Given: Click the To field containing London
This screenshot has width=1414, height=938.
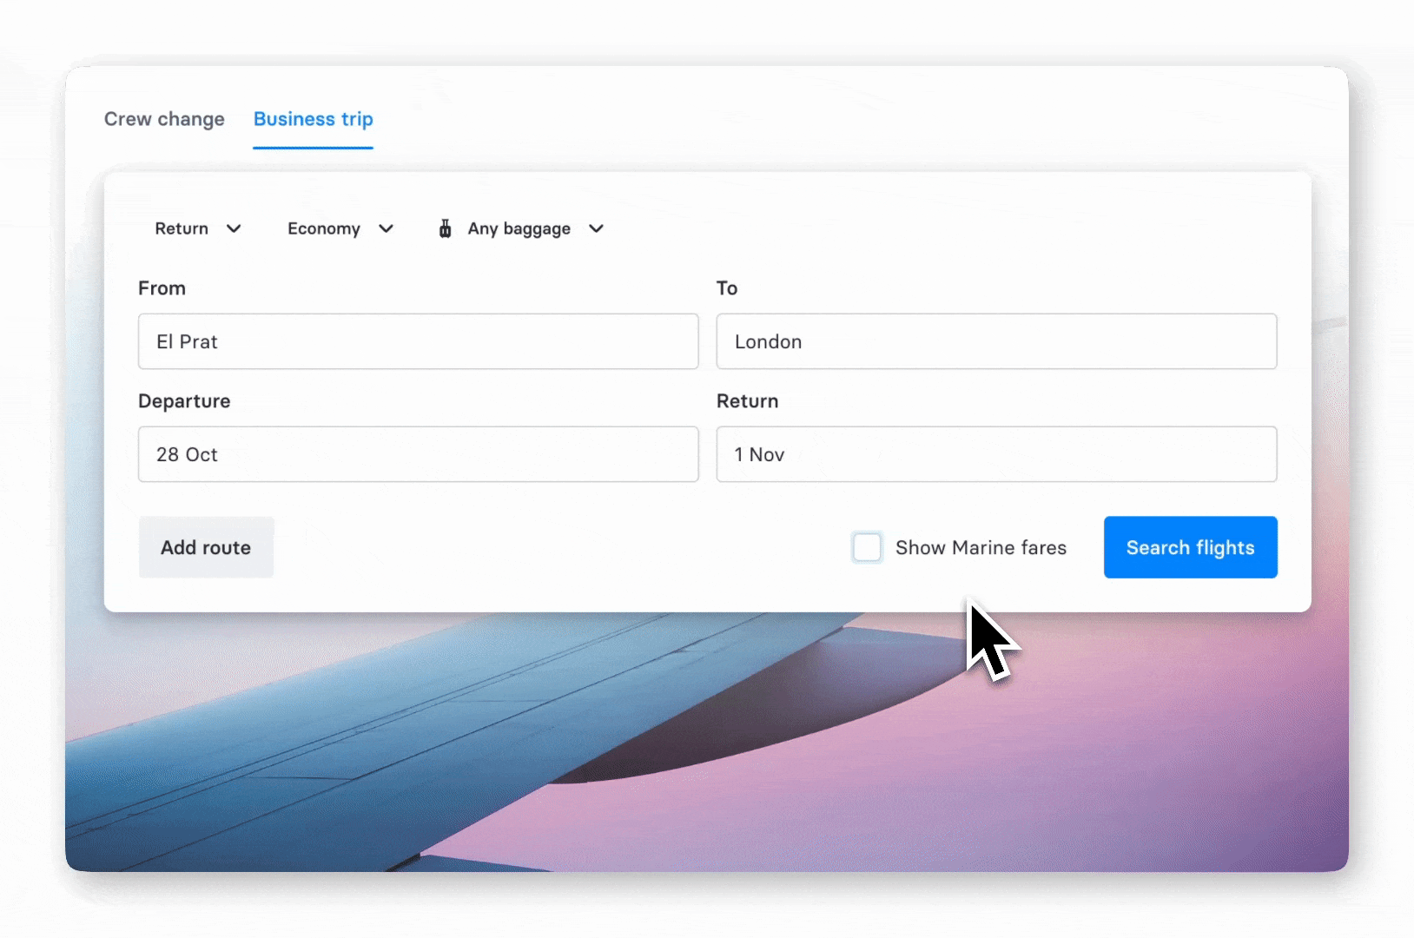Looking at the screenshot, I should 996,341.
